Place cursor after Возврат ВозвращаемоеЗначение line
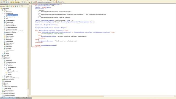Screen dimensions: 176x99 [x=57, y=45]
